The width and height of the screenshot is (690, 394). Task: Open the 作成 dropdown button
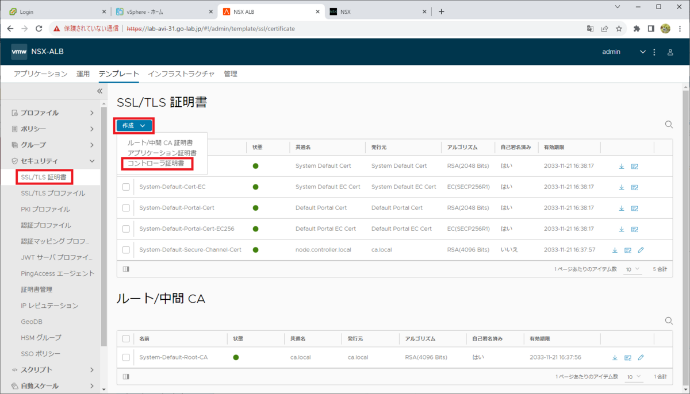pos(134,125)
